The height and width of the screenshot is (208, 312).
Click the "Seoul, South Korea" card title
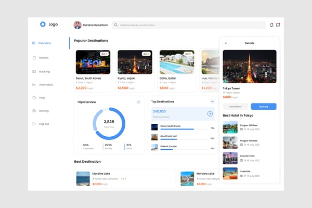click(88, 78)
